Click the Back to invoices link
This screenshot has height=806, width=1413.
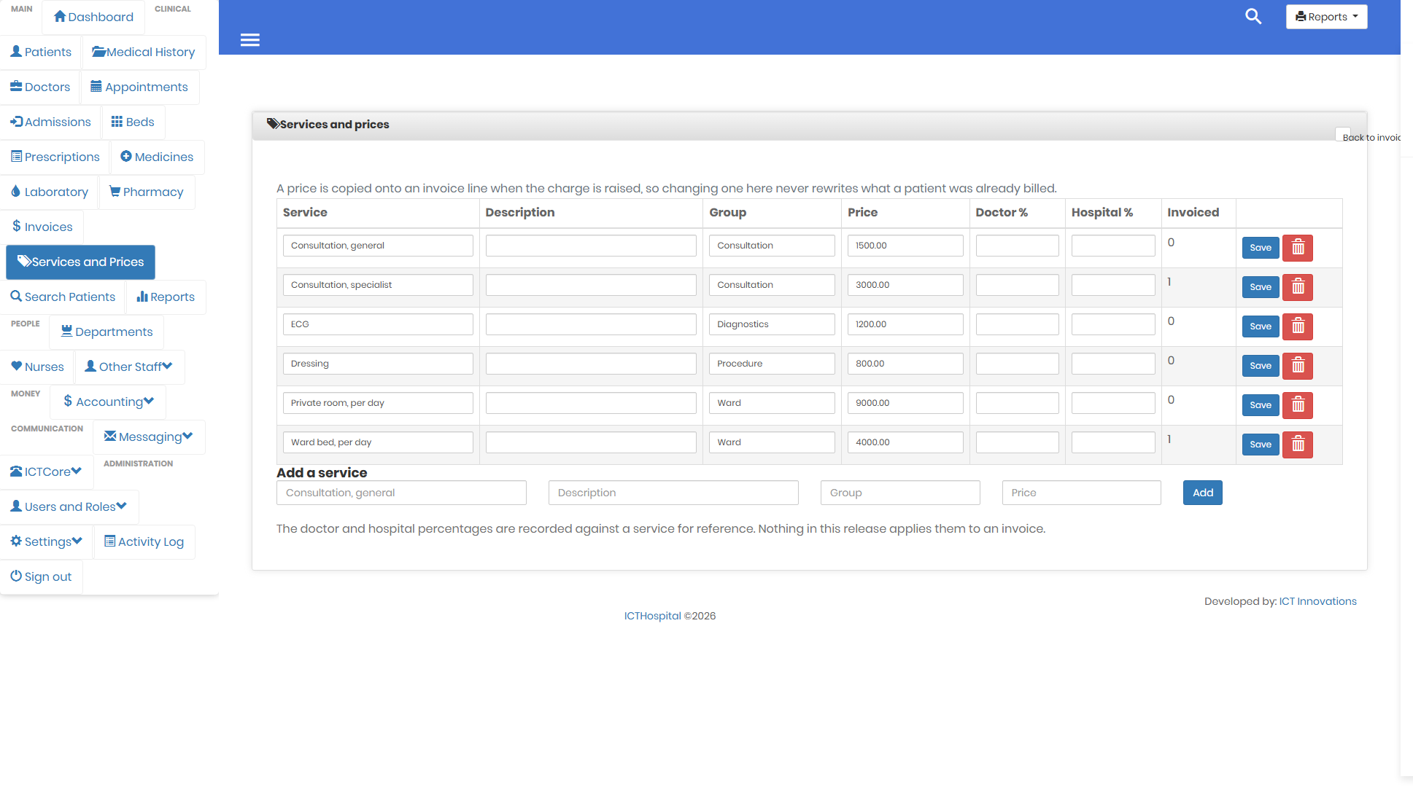[1371, 137]
